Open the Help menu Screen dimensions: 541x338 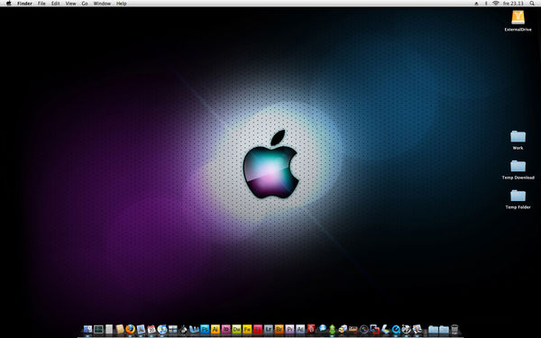tap(121, 3)
